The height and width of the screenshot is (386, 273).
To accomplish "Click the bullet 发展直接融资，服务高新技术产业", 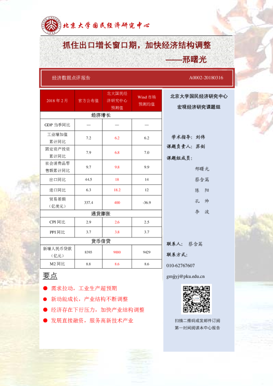I will click(92, 320).
